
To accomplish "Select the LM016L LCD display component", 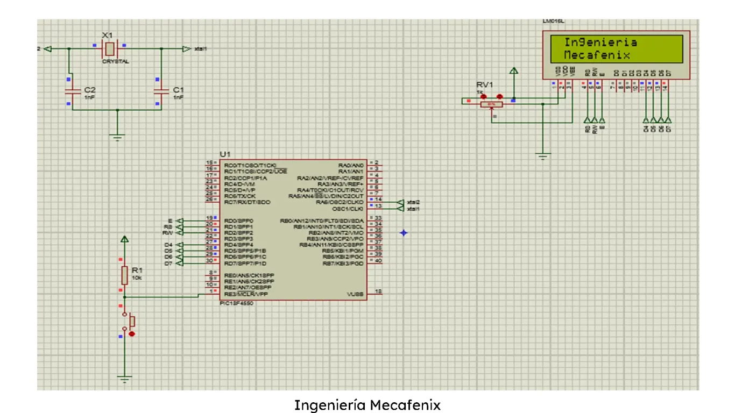I will pos(616,54).
